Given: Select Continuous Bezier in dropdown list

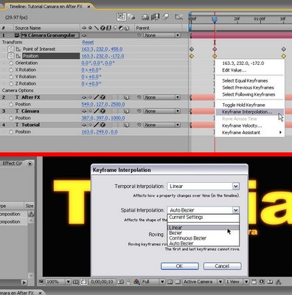Looking at the screenshot, I should pyautogui.click(x=204, y=238).
